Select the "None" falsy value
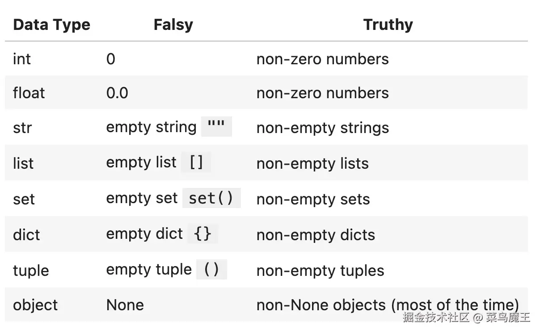The image size is (540, 333). pos(125,305)
